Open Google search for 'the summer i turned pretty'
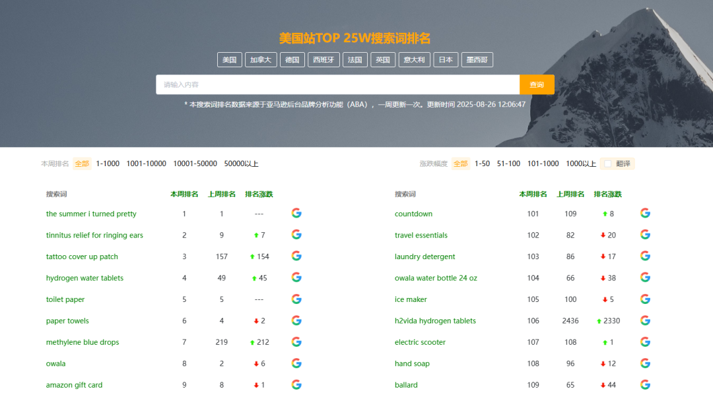Image resolution: width=713 pixels, height=393 pixels. pos(296,213)
